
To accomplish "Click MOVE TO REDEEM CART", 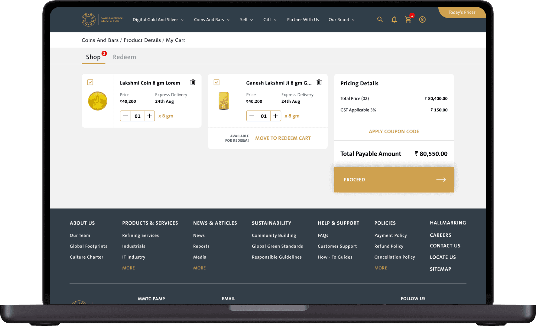I will (283, 138).
